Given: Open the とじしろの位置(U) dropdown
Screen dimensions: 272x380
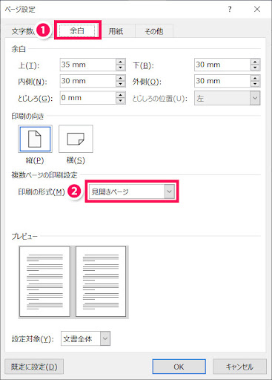Looking at the screenshot, I should 228,98.
